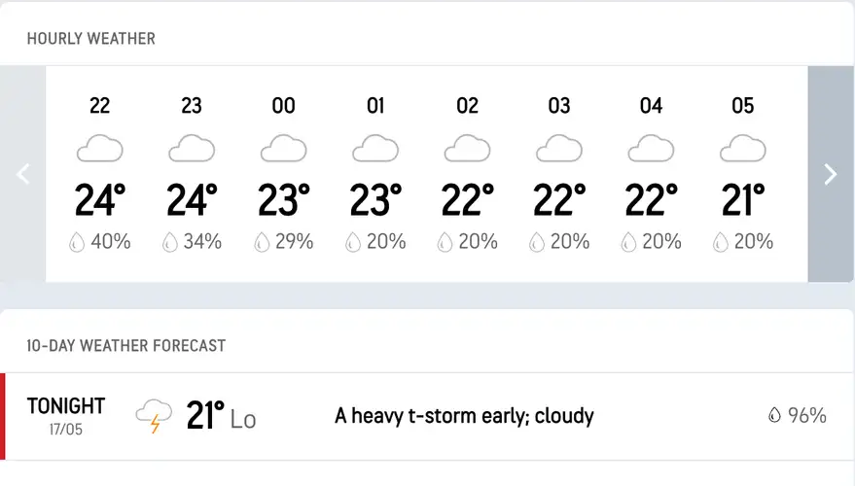Open the Hourly Weather section heading
The image size is (855, 486).
tap(91, 39)
